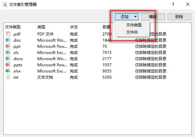Screen dimensions: 195x137
Task: Click the .pptx file icon
Action: click(8, 65)
